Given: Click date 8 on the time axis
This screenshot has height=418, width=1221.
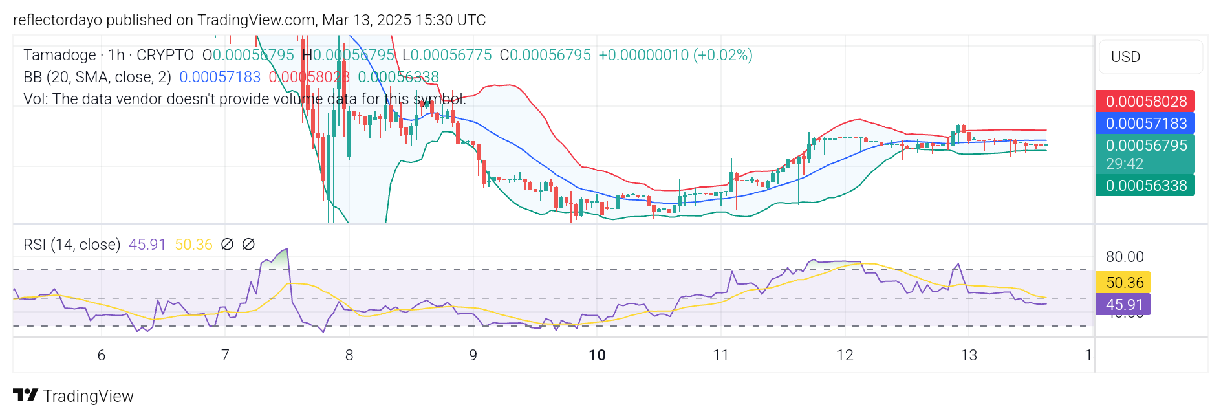Looking at the screenshot, I should pyautogui.click(x=349, y=355).
